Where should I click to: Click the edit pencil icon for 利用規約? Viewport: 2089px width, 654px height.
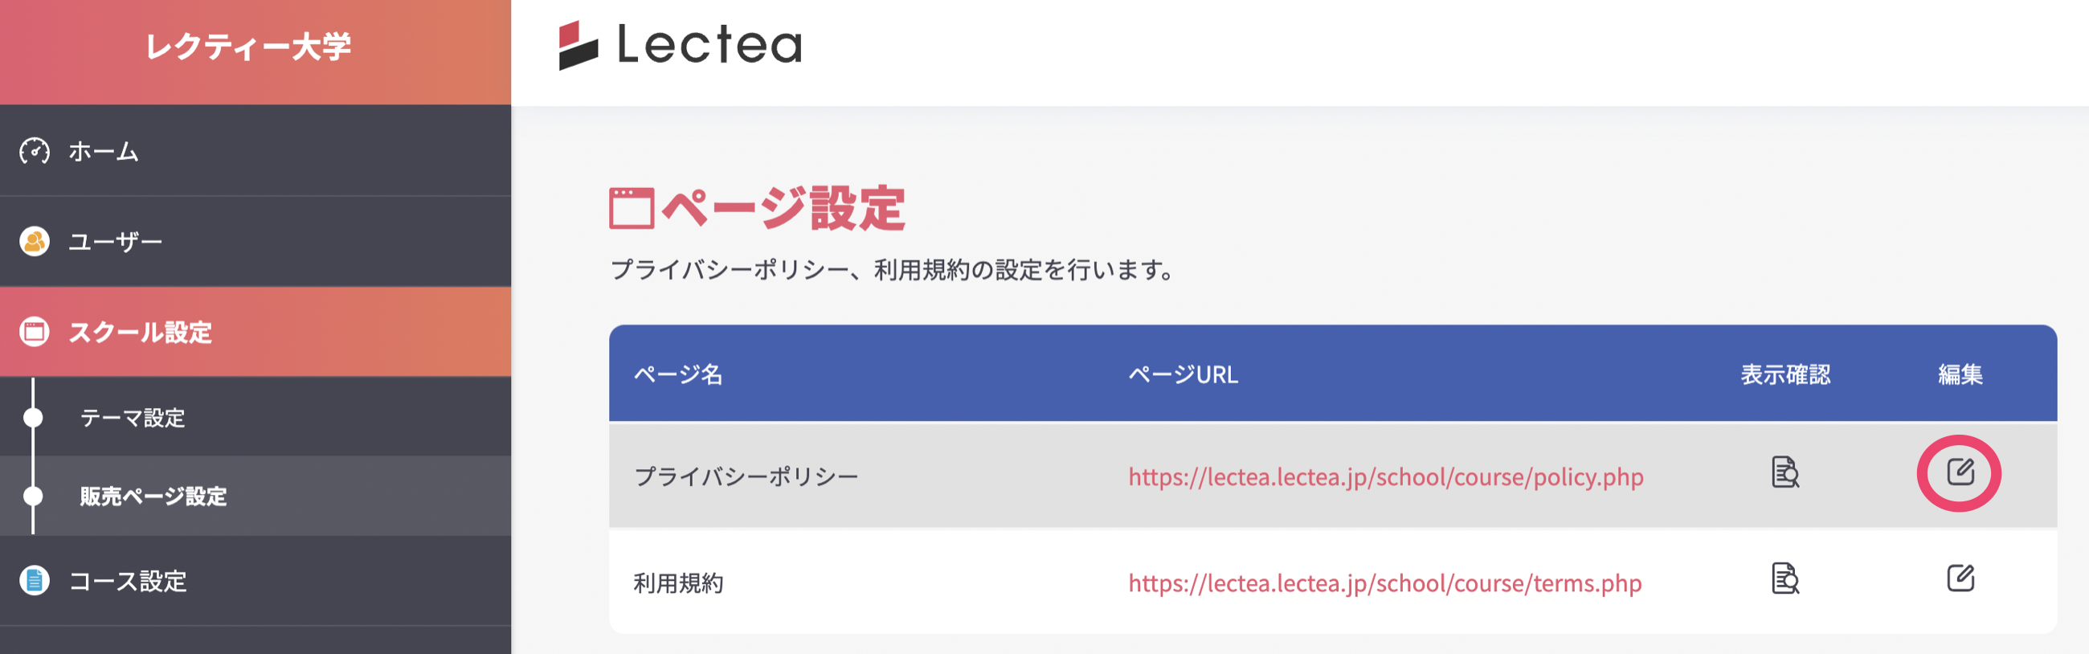[x=1962, y=578]
